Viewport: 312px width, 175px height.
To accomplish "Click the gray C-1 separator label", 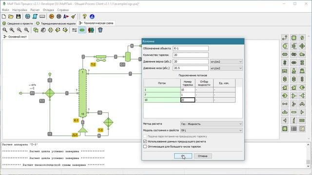I will click(x=122, y=65).
